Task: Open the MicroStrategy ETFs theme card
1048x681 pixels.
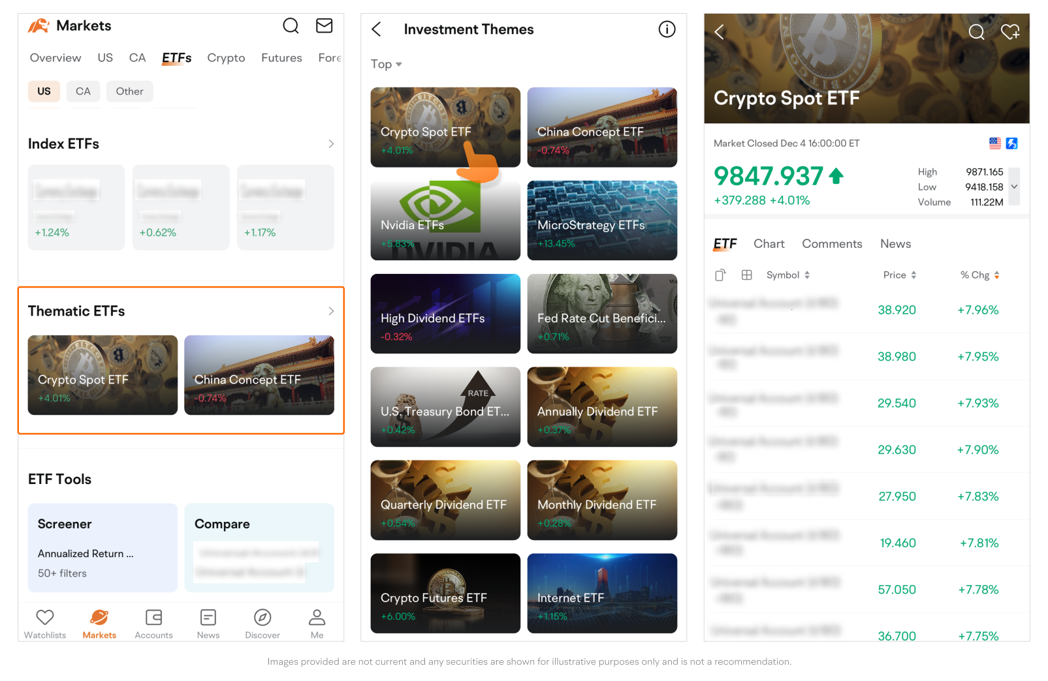Action: pos(602,220)
